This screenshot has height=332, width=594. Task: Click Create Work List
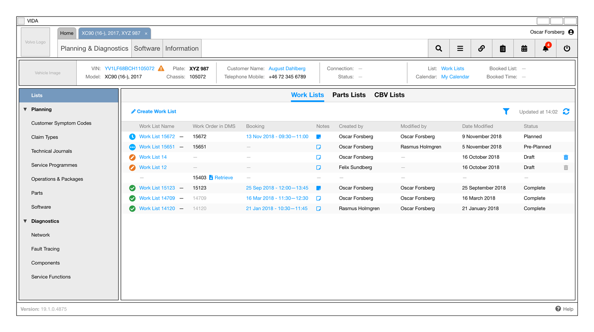tap(153, 111)
